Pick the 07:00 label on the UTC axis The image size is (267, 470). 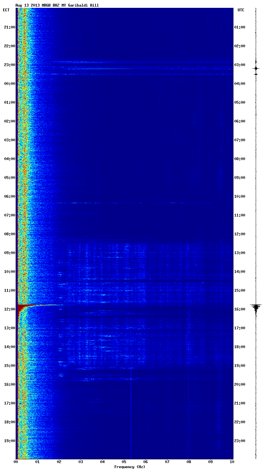(240, 140)
